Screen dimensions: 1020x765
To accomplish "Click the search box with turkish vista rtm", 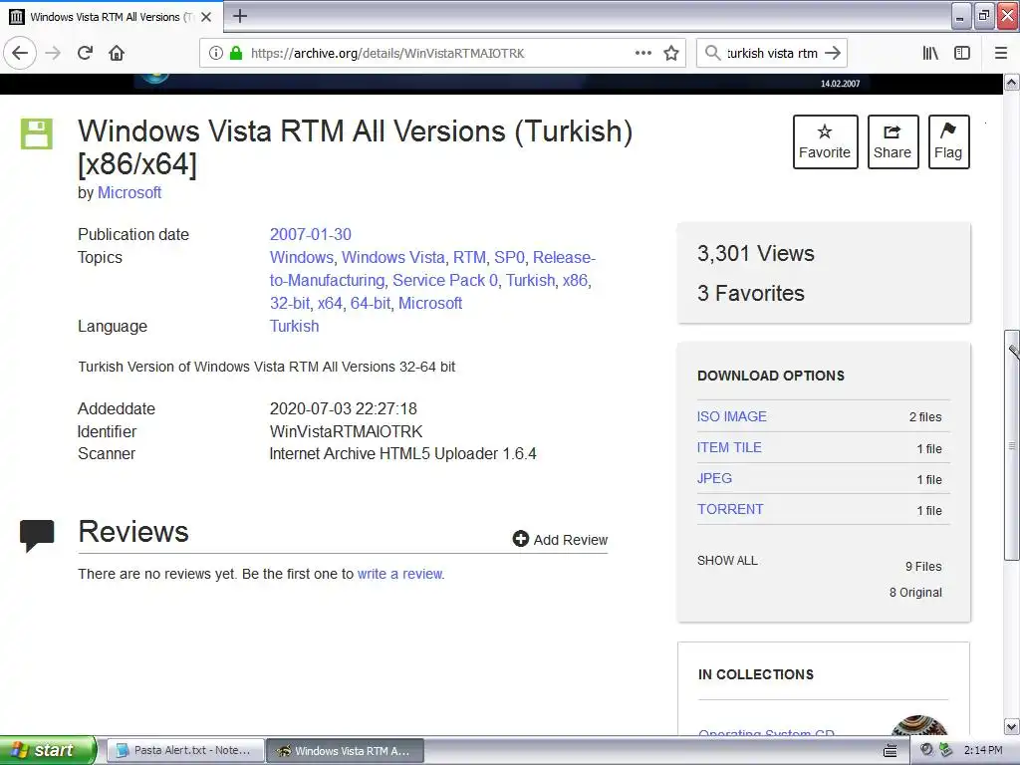I will click(772, 53).
